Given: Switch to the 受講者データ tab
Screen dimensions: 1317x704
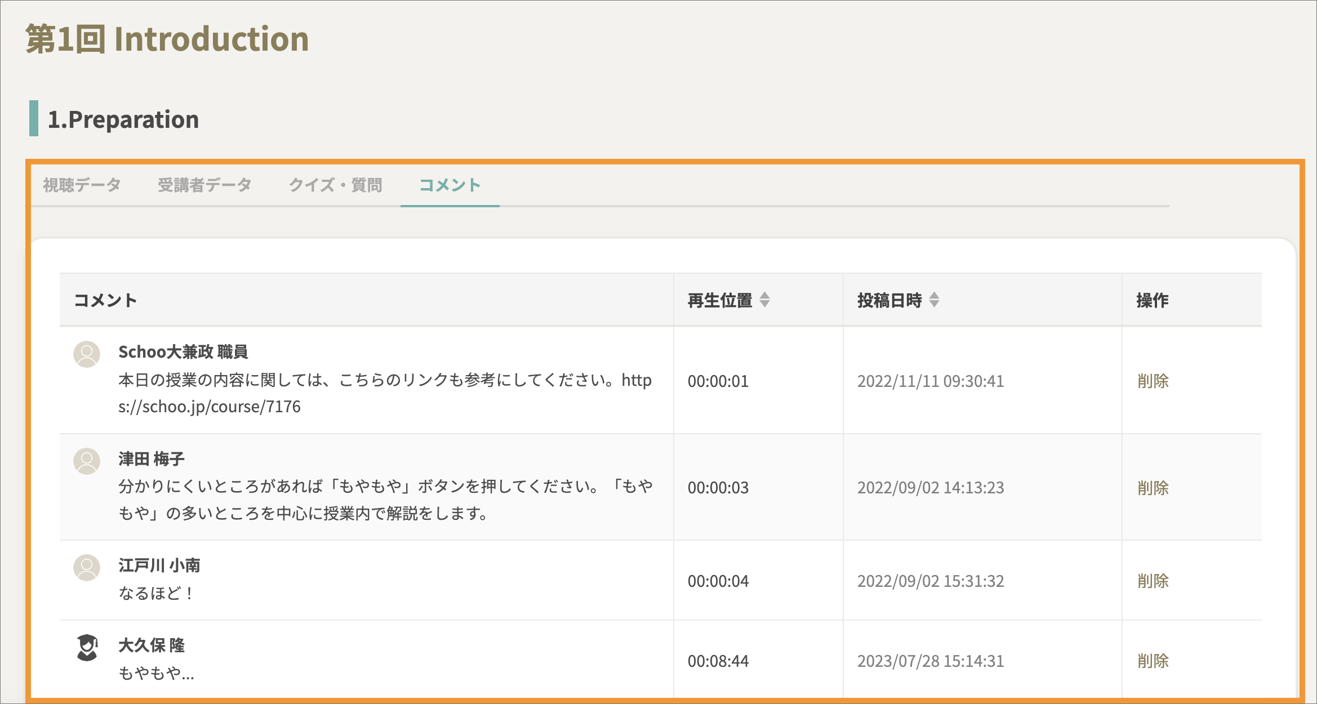Looking at the screenshot, I should tap(204, 185).
